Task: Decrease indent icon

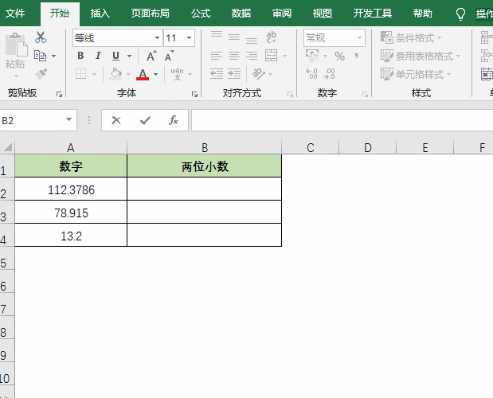Action: tap(217, 74)
